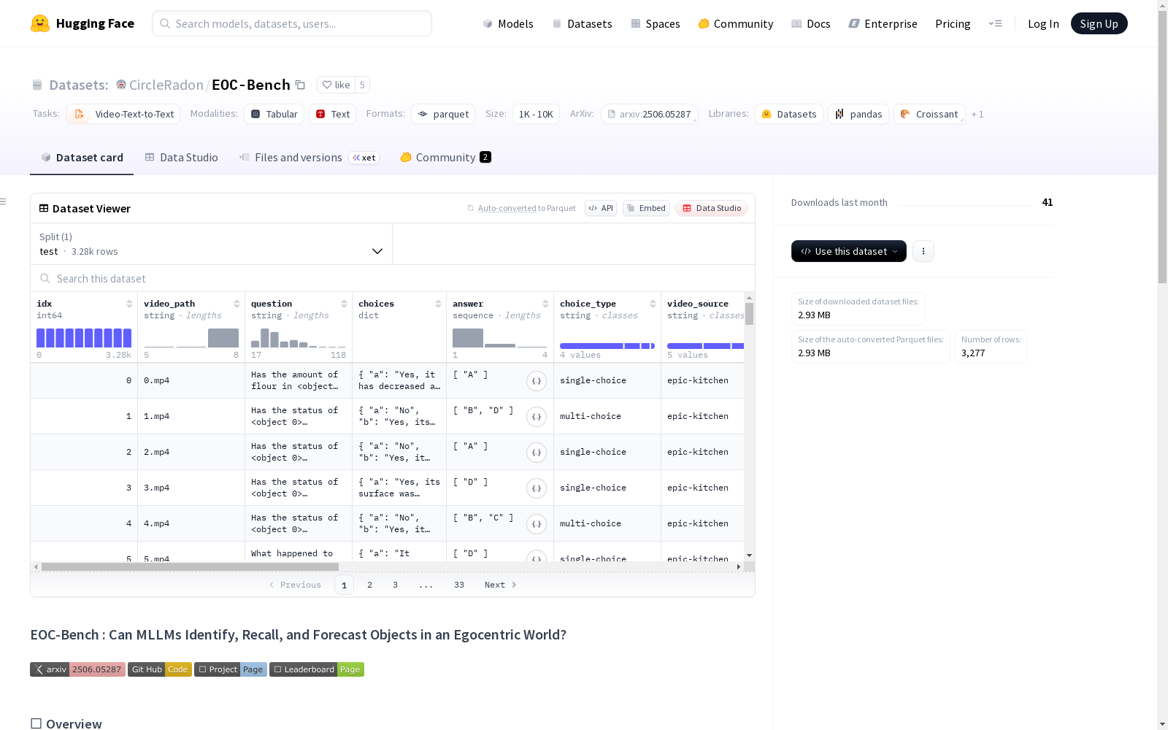1168x730 pixels.
Task: Select the pandas library tag
Action: click(x=858, y=114)
